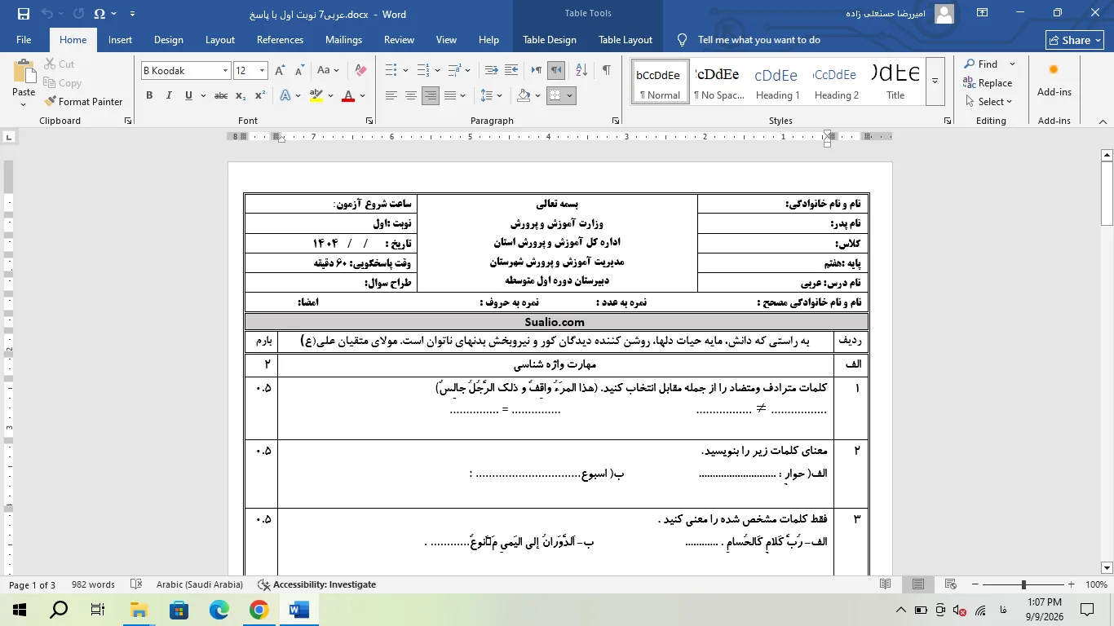Apply Text Effects icon

tap(285, 95)
